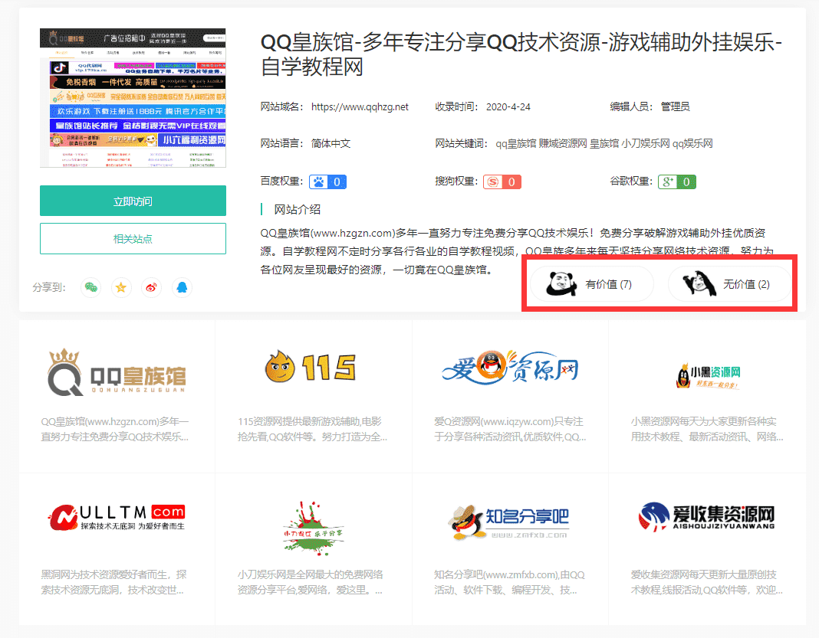Click the yellow star share icon
The width and height of the screenshot is (819, 638).
[x=122, y=286]
